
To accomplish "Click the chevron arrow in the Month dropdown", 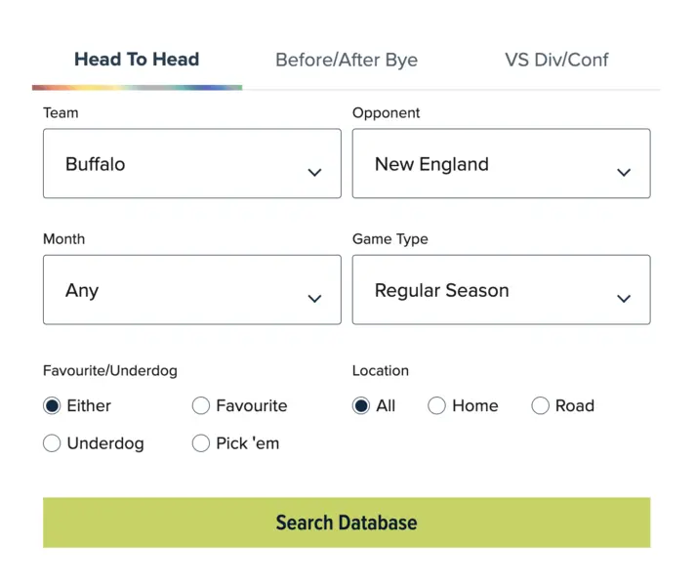I will coord(314,299).
